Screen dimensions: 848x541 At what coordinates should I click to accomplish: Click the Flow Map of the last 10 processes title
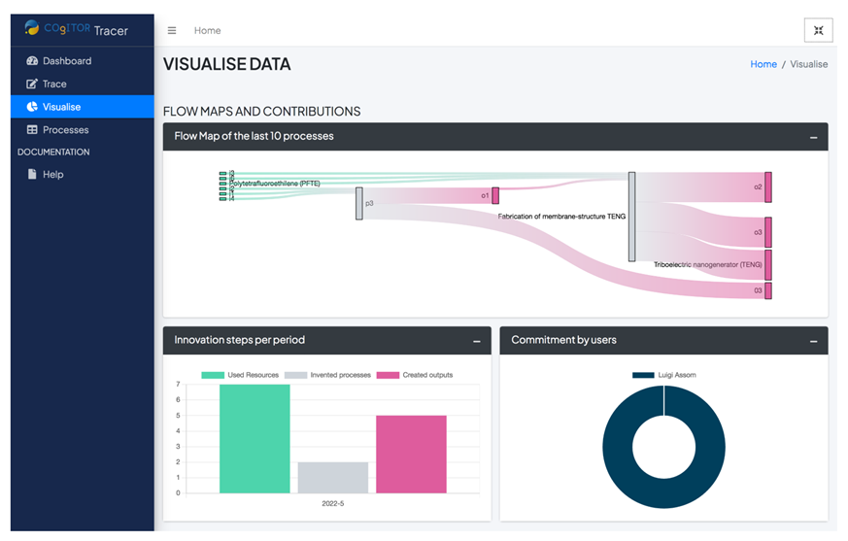click(x=254, y=136)
